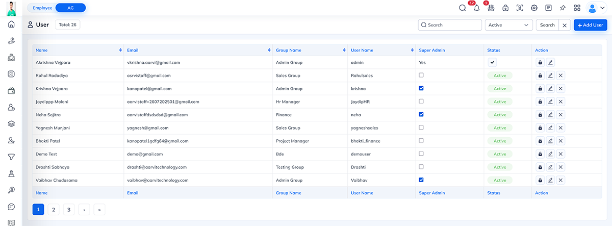Switch to the Employee tab
This screenshot has height=226, width=612.
click(43, 8)
